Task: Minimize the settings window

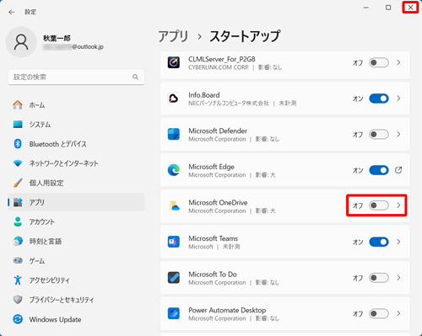Action: point(366,8)
